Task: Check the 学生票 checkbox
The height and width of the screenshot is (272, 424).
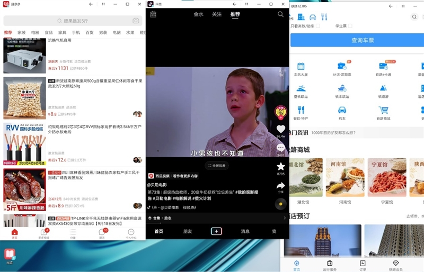Action: (x=350, y=26)
